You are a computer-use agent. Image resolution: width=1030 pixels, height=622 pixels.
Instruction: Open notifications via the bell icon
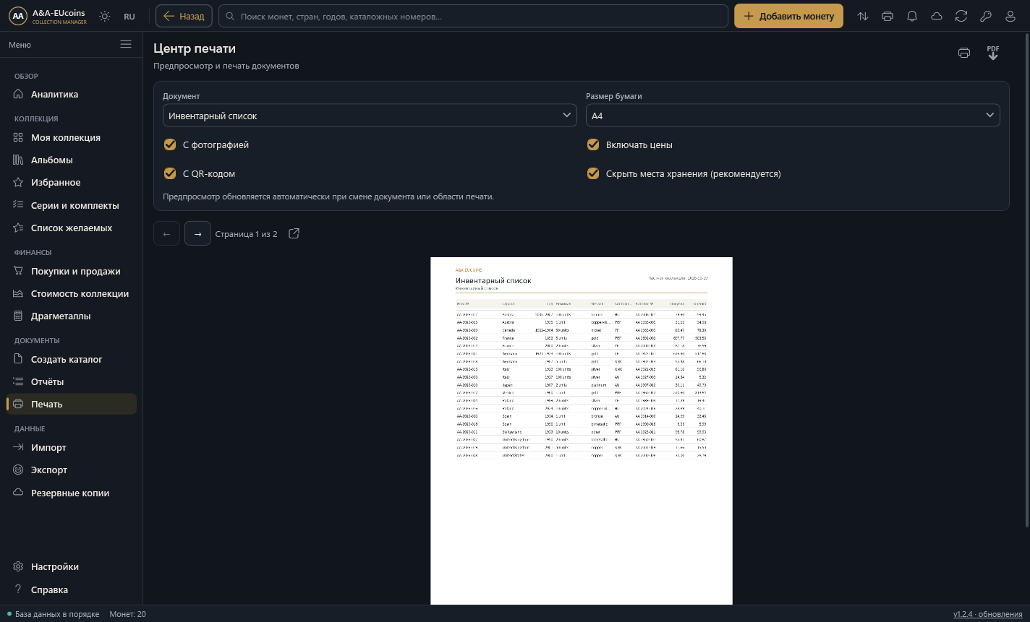[912, 16]
